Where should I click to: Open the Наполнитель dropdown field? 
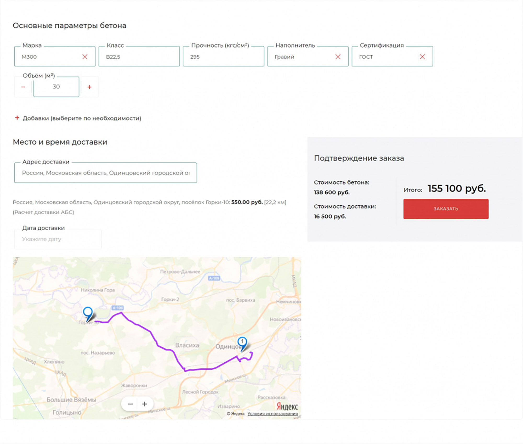coord(308,57)
